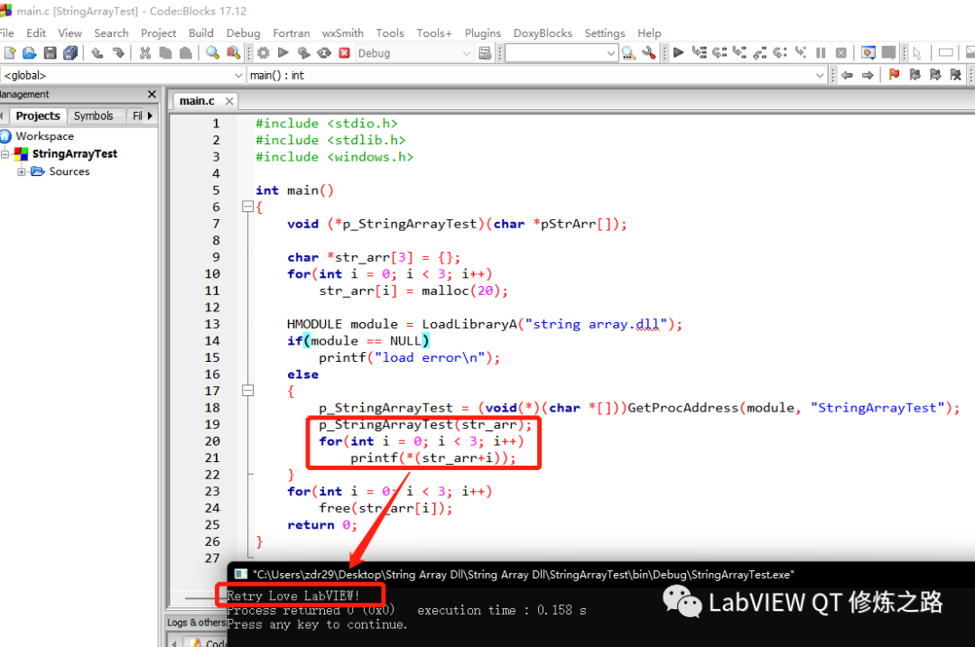Show more Management tabs with the arrow

tap(150, 116)
